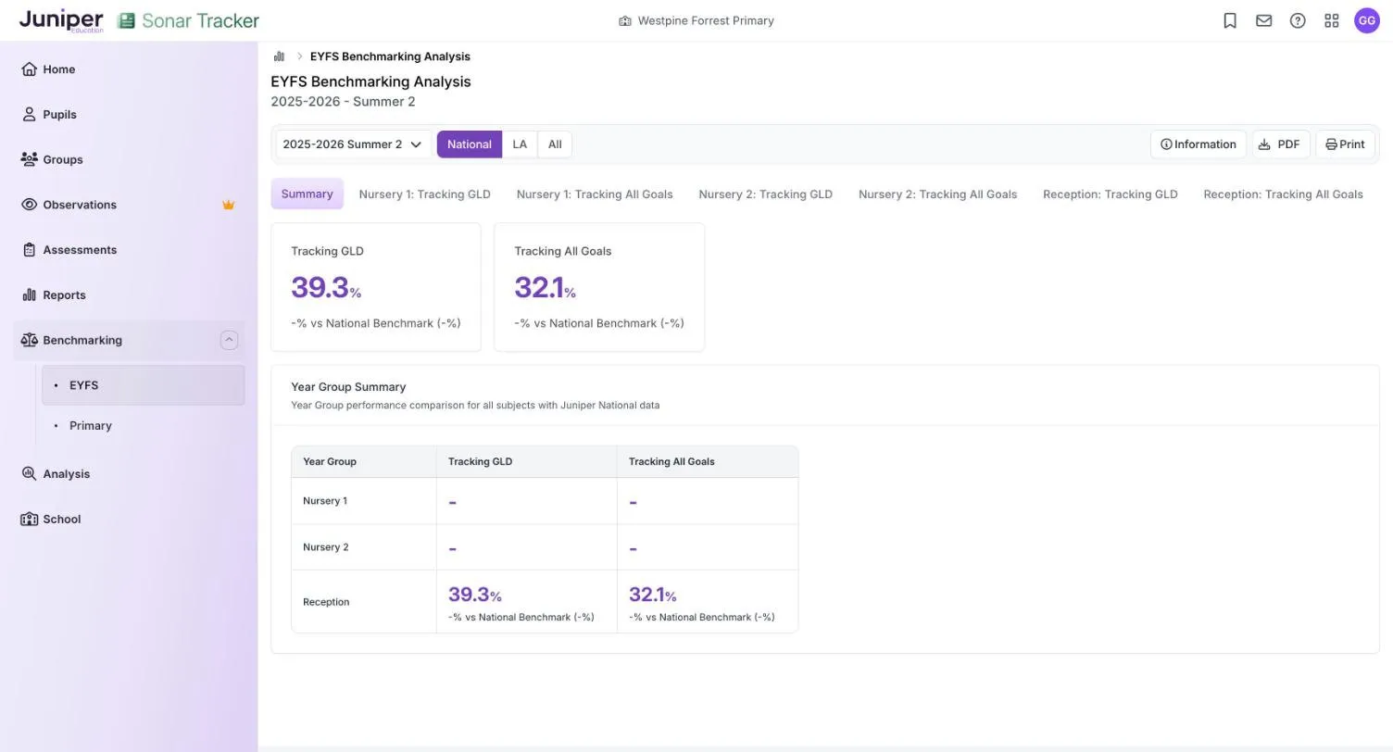Open the GG user avatar menu

pyautogui.click(x=1367, y=20)
